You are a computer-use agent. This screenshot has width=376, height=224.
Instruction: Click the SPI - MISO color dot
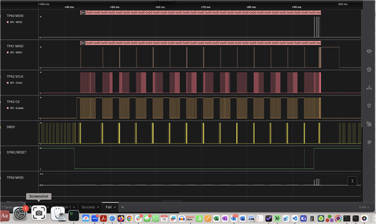[8, 52]
